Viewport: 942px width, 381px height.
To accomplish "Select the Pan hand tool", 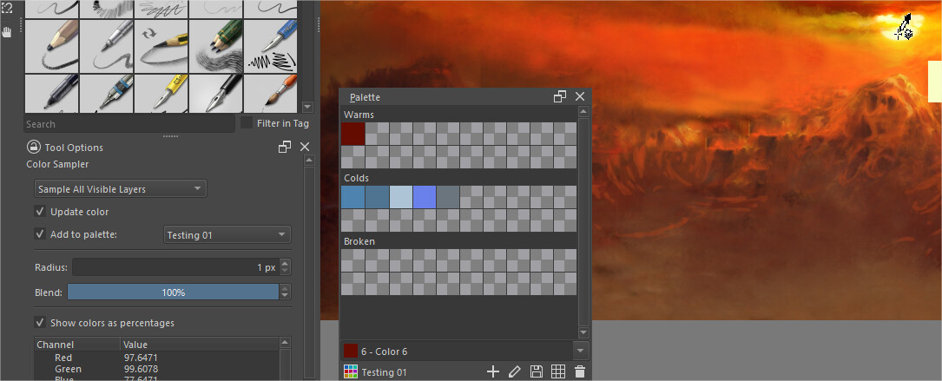I will tap(8, 32).
